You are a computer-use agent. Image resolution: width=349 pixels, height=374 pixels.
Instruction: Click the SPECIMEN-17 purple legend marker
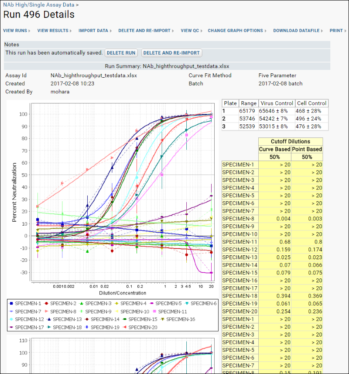click(x=11, y=327)
